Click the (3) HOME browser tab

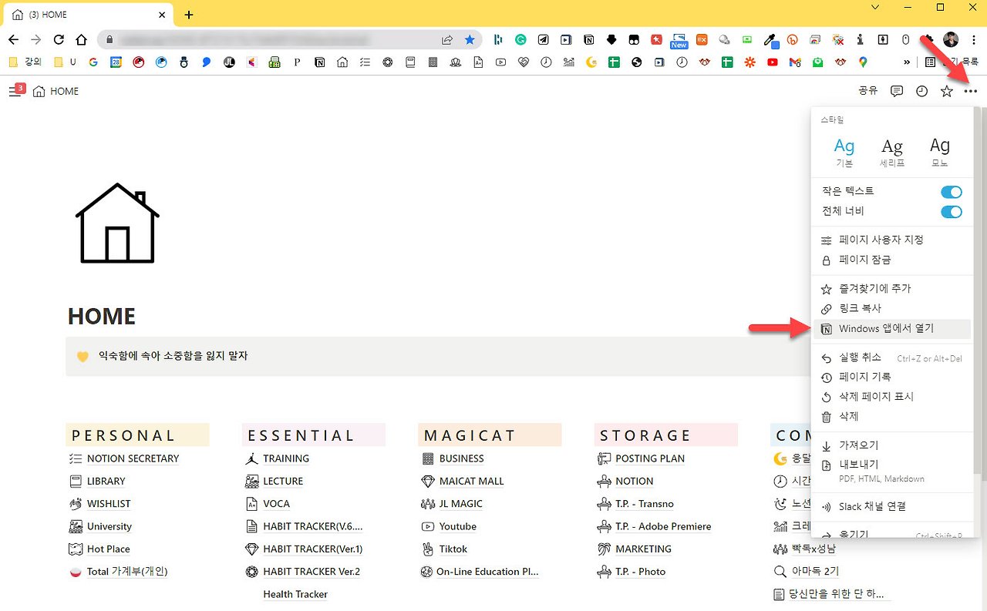point(89,15)
